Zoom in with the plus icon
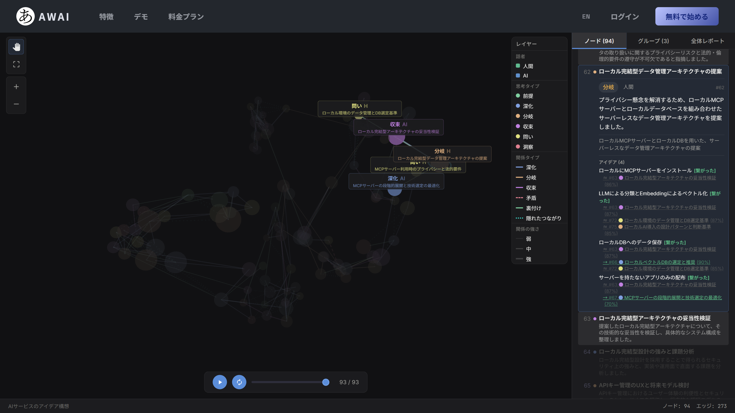Image resolution: width=735 pixels, height=413 pixels. pyautogui.click(x=16, y=87)
